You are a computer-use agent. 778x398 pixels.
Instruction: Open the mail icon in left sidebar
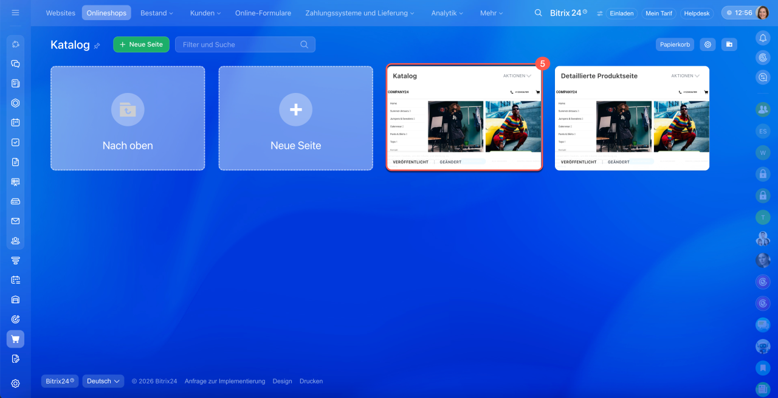15,221
